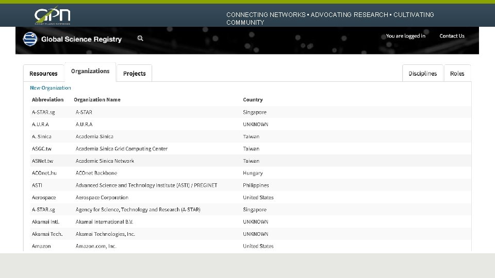Click the New Organization link
Image resolution: width=495 pixels, height=278 pixels.
pos(51,88)
